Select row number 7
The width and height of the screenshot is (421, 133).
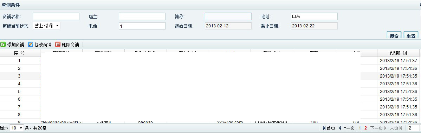(19, 107)
